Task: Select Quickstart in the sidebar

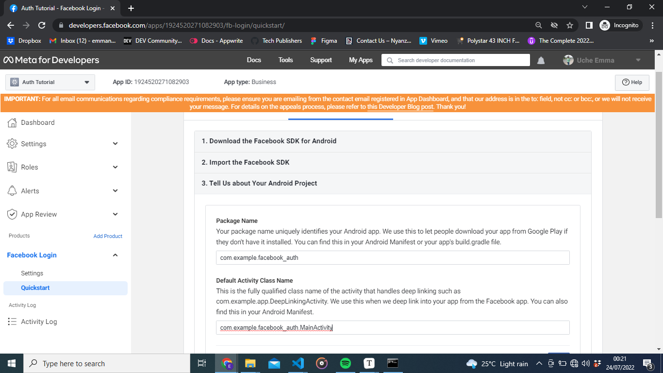Action: tap(65, 288)
